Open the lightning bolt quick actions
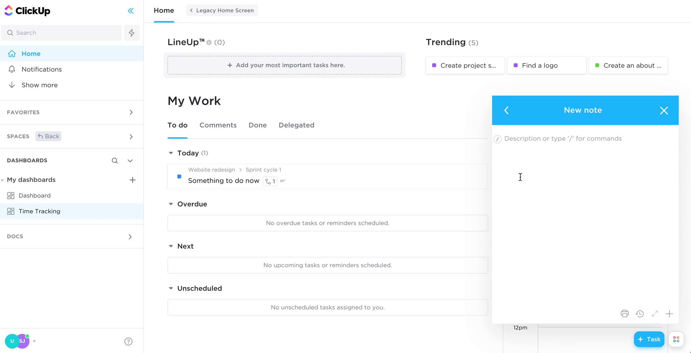The image size is (691, 353). [132, 33]
